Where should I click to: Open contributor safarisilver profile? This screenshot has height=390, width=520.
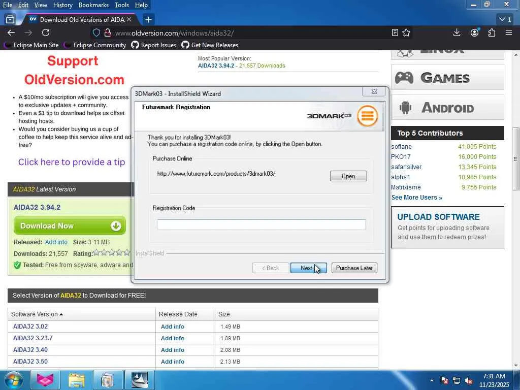tap(406, 167)
